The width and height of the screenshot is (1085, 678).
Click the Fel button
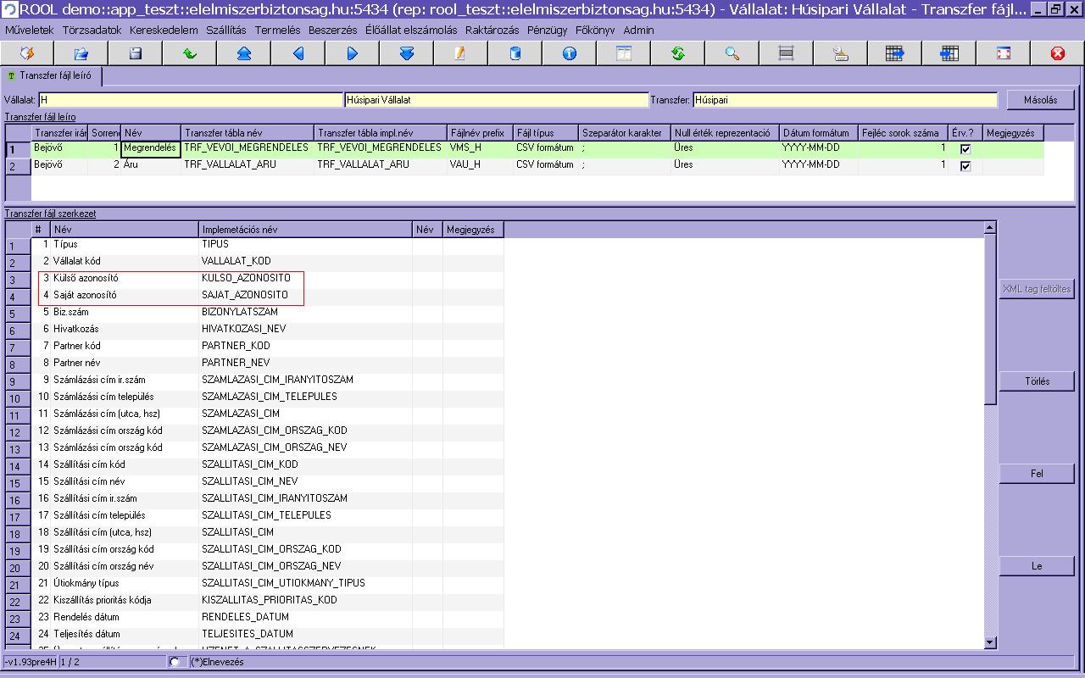coord(1037,474)
